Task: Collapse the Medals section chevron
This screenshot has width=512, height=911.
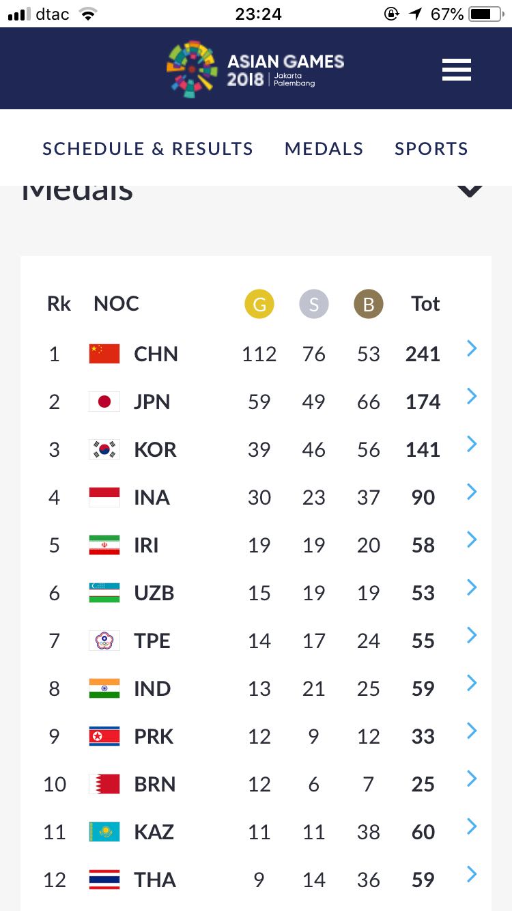Action: coord(470,191)
